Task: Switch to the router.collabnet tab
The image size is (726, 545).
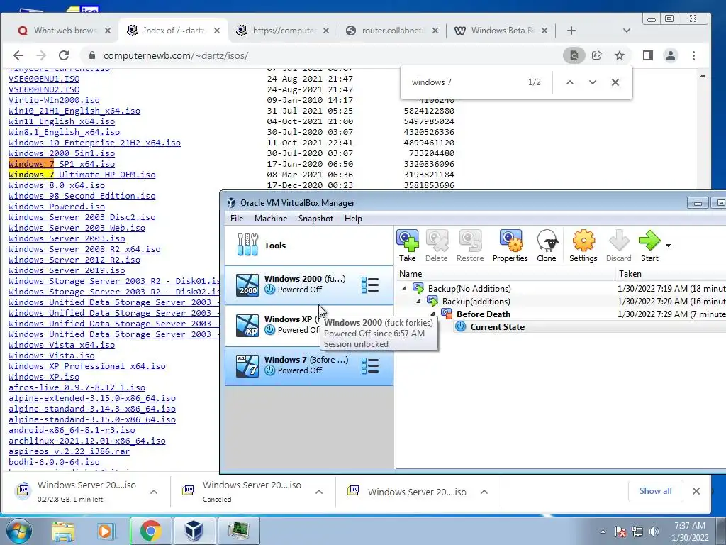Action: tap(391, 31)
